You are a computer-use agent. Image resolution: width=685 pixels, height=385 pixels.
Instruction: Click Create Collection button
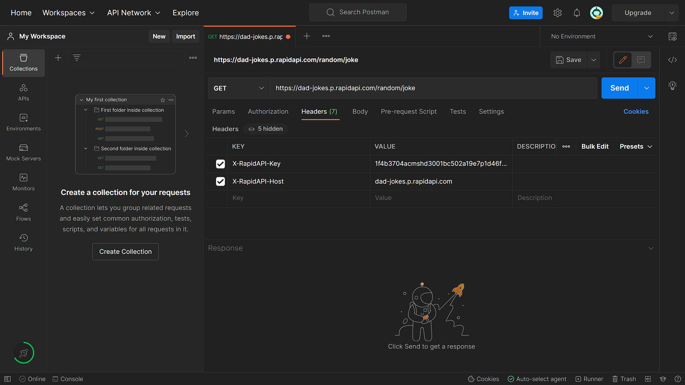tap(126, 252)
